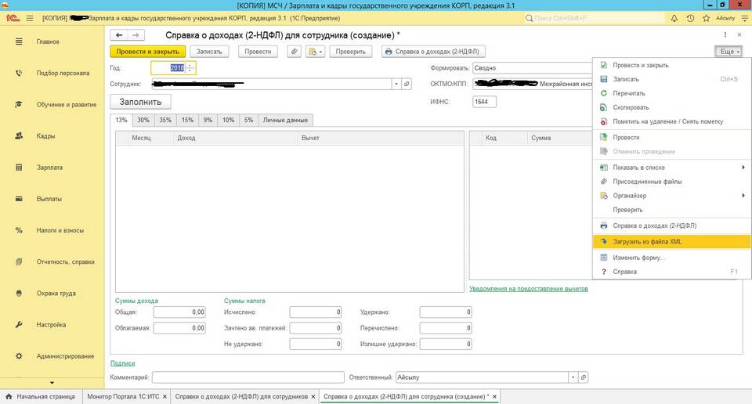Open the organizer dropdown in toolbar
752x404 pixels.
315,51
